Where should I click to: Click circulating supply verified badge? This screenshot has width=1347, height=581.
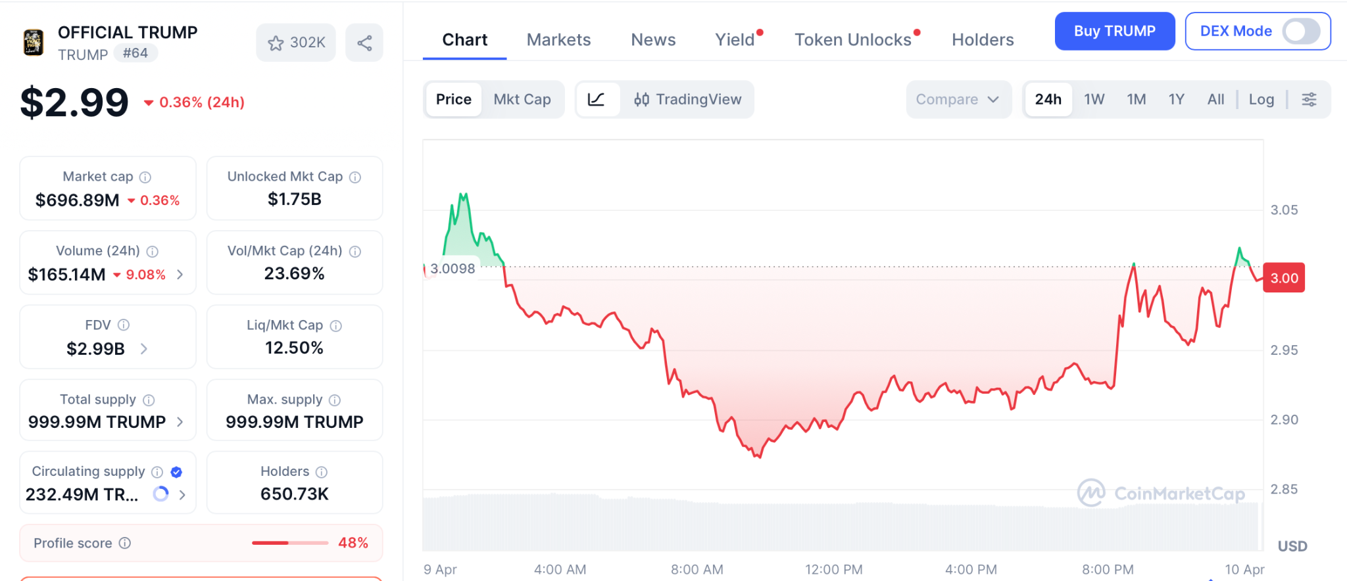pyautogui.click(x=176, y=472)
